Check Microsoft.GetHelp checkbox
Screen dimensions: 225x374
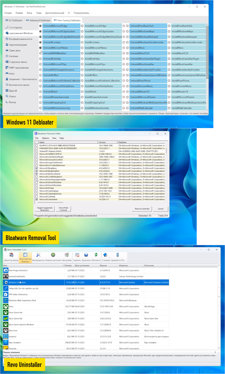point(37,196)
